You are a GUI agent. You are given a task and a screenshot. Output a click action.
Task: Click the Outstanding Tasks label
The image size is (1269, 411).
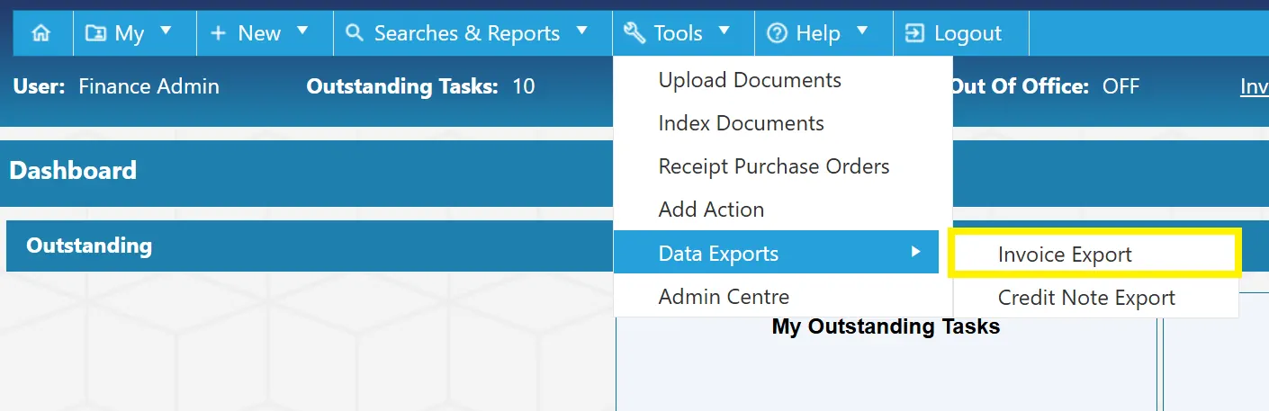pos(402,86)
